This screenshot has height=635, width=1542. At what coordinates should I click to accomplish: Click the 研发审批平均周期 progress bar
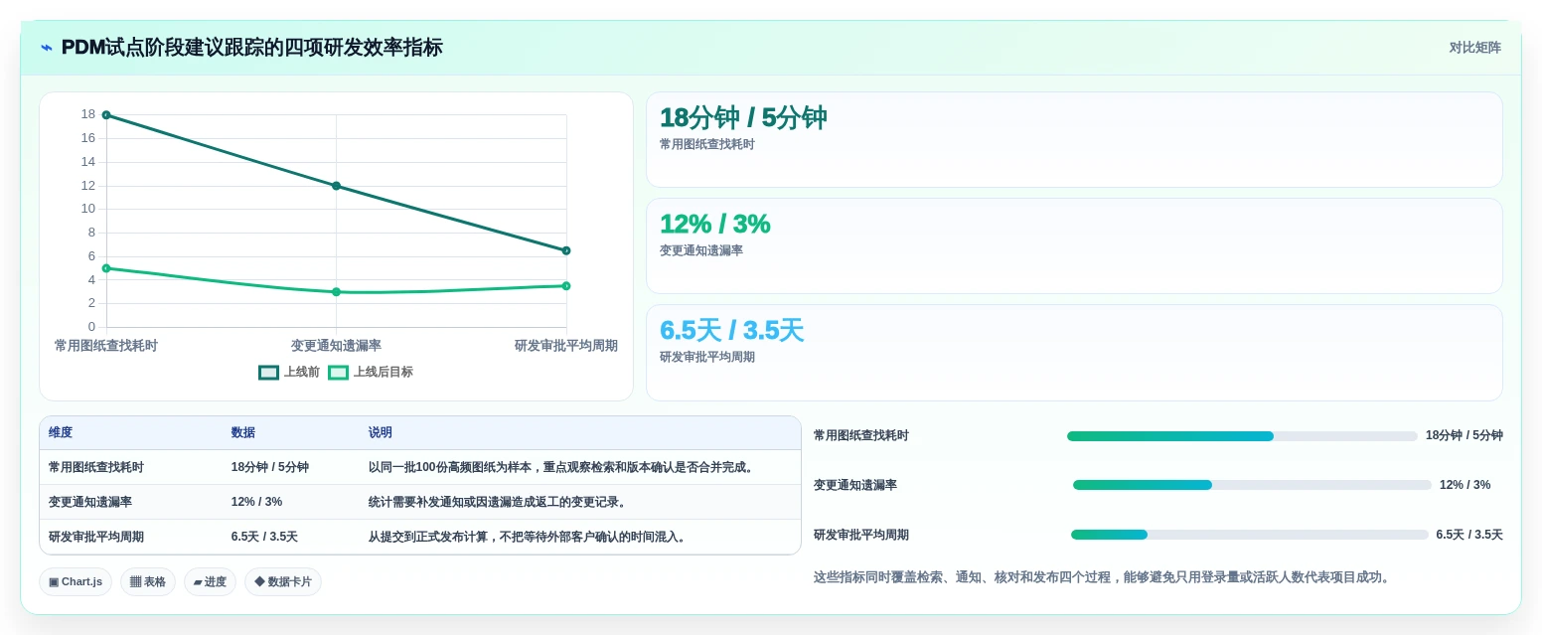1250,535
